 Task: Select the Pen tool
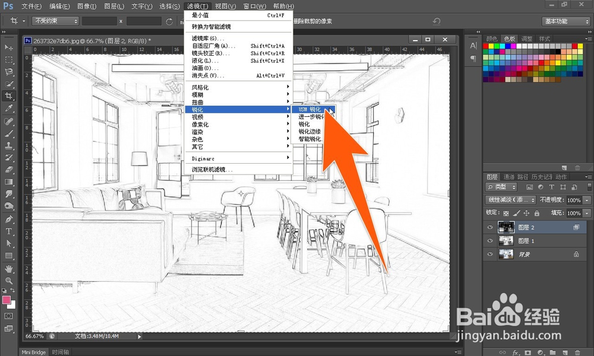pos(9,219)
